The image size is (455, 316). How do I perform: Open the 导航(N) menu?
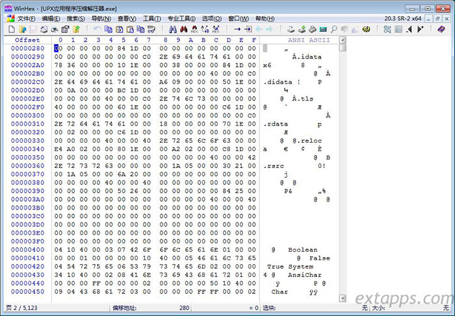coord(101,19)
